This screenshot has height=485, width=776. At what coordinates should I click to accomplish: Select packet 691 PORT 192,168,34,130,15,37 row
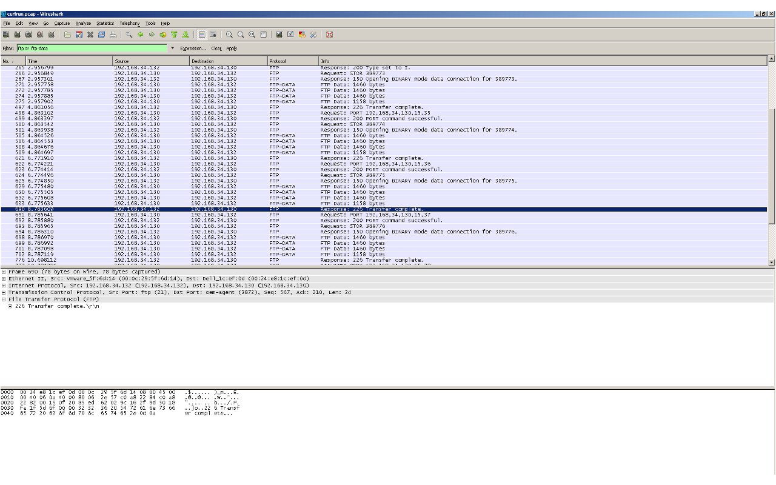coord(384,215)
